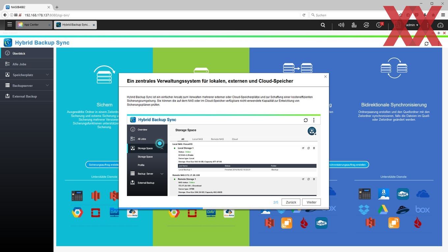
Task: Select OneDrive cloud icon under Bidirektionale Synchronisierung
Action: tap(423, 194)
